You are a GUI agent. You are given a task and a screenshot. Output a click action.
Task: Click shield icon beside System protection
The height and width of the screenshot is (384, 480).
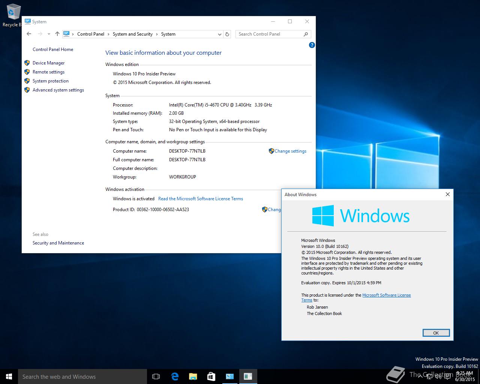pos(27,81)
